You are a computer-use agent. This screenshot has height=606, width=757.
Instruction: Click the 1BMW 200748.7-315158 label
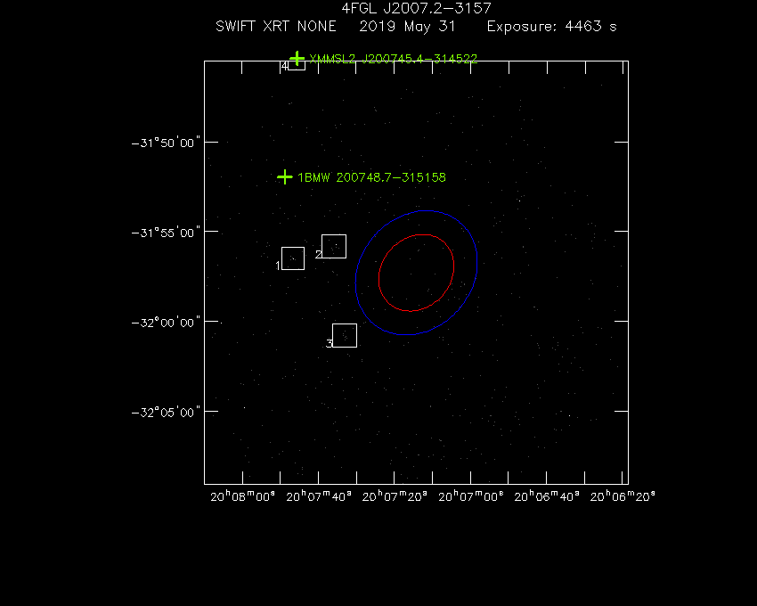click(371, 177)
